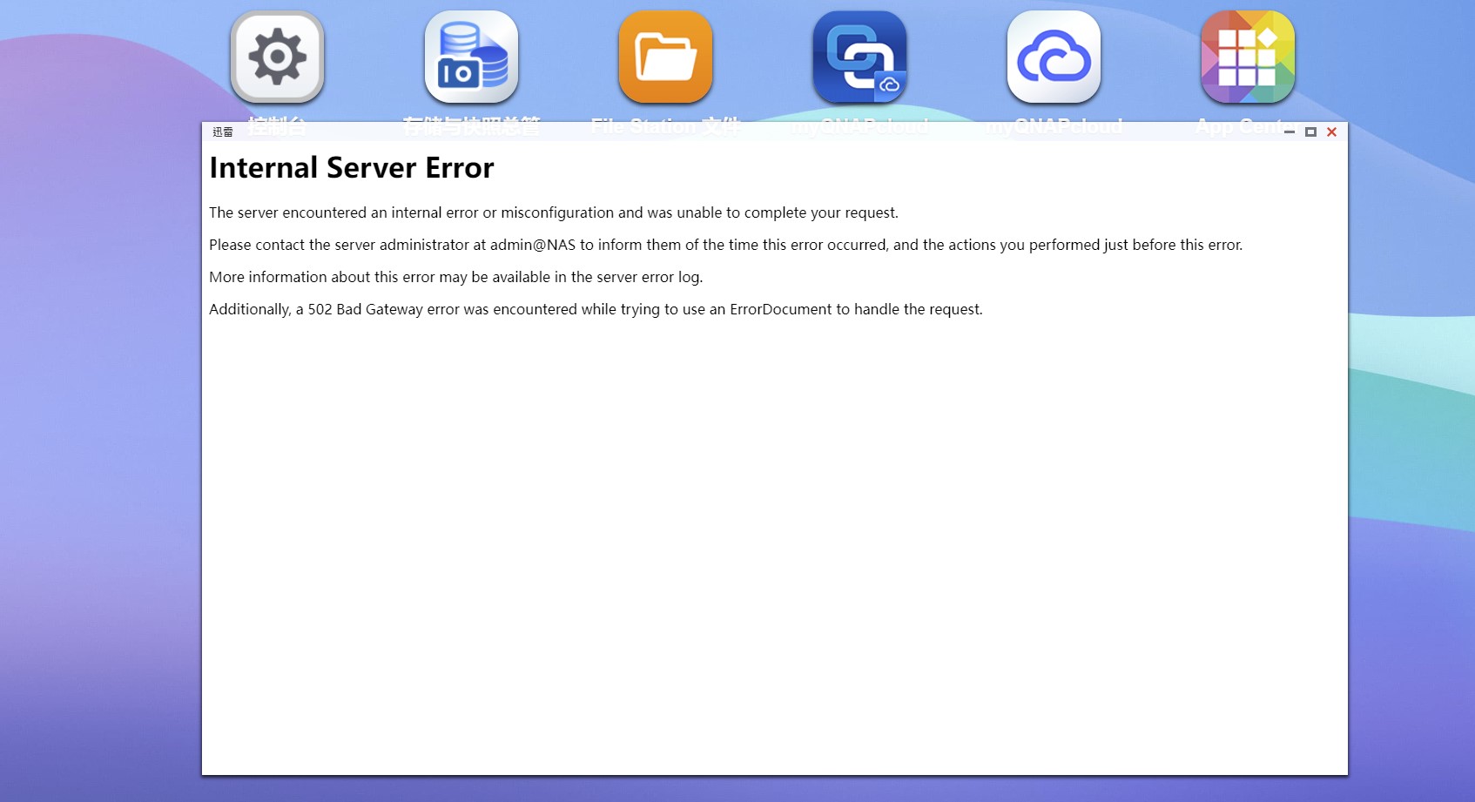Viewport: 1475px width, 802px height.
Task: Open the 控制台 gear icon
Action: click(277, 57)
